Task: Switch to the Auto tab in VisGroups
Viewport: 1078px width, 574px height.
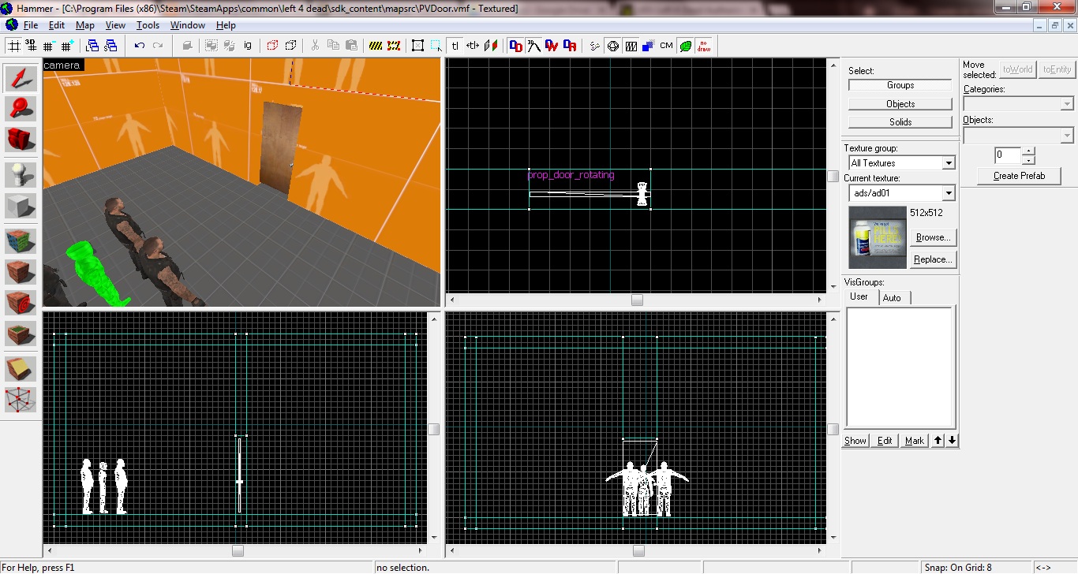Action: 893,297
